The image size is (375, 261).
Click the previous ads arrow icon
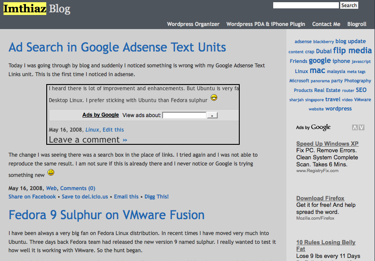pyautogui.click(x=355, y=128)
